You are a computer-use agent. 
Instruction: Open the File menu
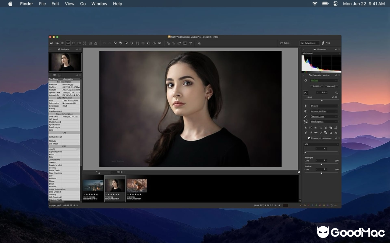click(x=42, y=4)
